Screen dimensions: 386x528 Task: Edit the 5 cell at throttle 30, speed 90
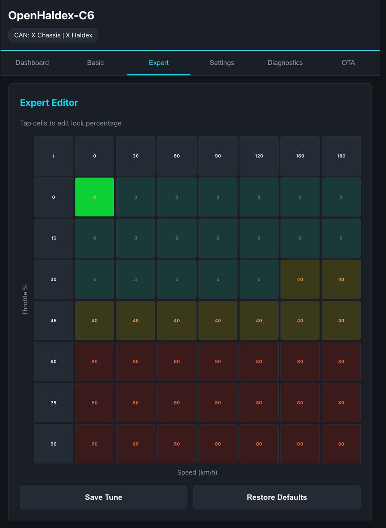coord(218,279)
